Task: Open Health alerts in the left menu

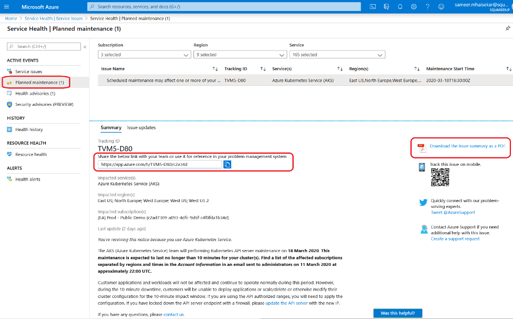Action: pyautogui.click(x=27, y=179)
